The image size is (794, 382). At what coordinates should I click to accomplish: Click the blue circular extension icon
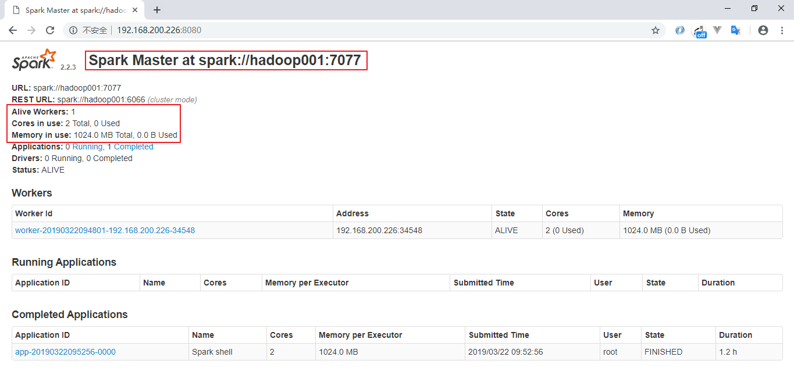click(x=679, y=30)
